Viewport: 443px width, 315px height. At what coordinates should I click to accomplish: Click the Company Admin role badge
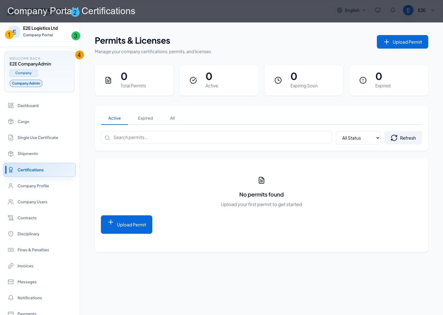26,83
